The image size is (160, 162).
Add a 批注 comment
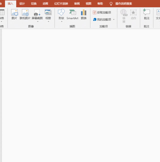click(x=146, y=13)
